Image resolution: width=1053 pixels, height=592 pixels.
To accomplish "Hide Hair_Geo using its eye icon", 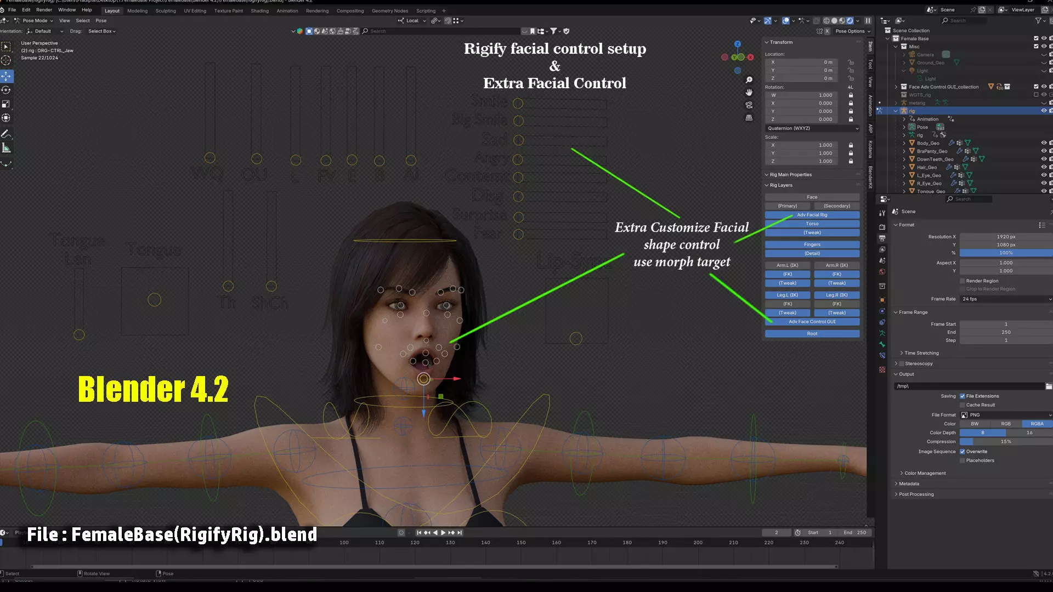I will point(1044,167).
